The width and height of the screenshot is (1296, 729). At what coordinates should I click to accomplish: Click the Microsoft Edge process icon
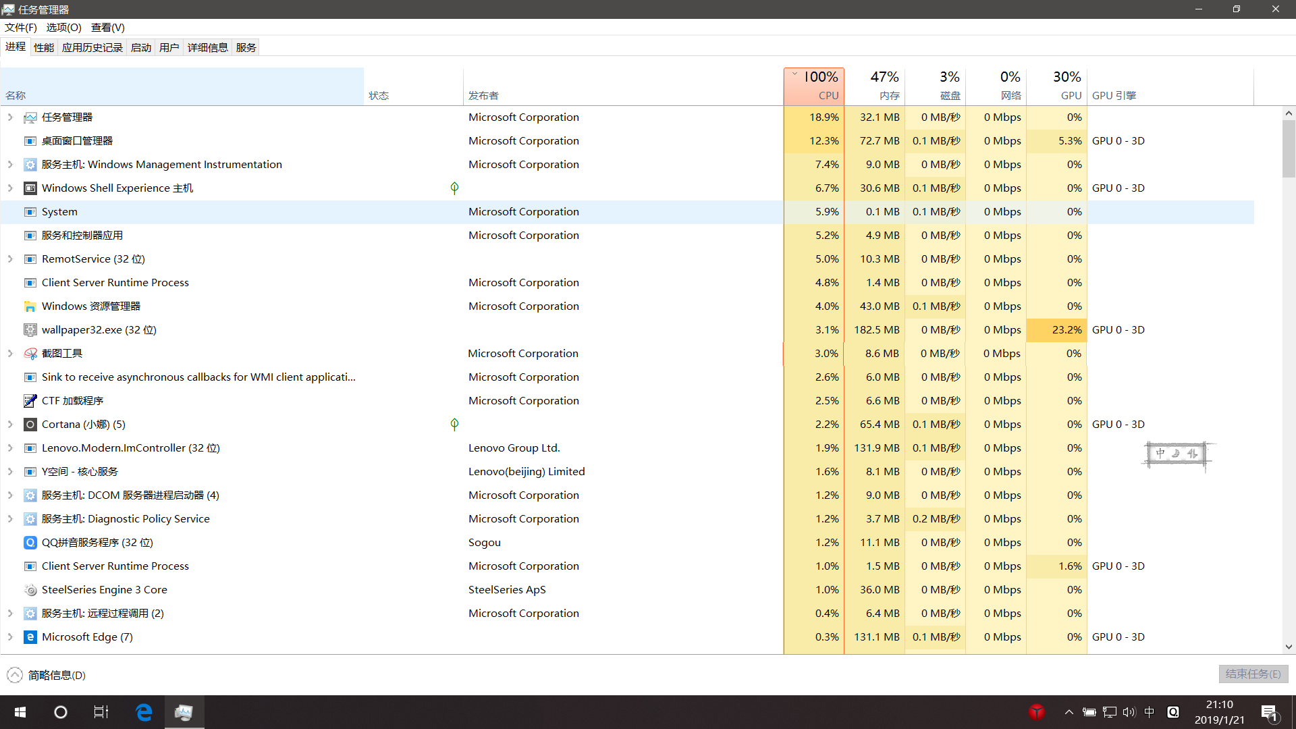pos(30,637)
